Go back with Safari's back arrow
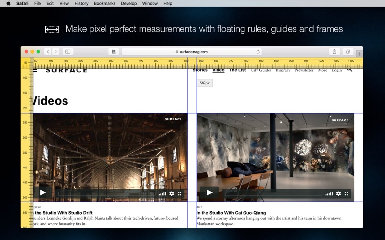The height and width of the screenshot is (240, 385). click(x=48, y=52)
